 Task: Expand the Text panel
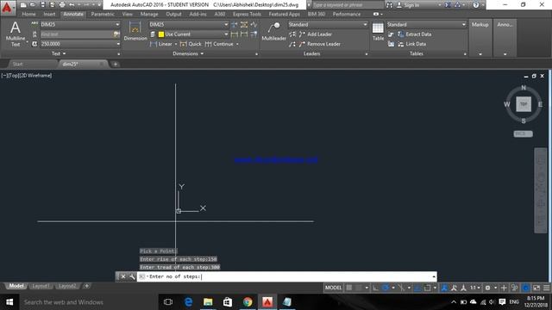click(59, 53)
